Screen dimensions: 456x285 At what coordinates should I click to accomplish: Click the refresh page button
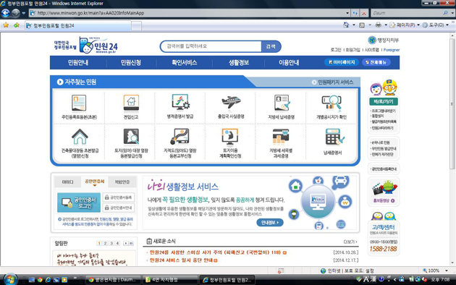tap(355, 13)
